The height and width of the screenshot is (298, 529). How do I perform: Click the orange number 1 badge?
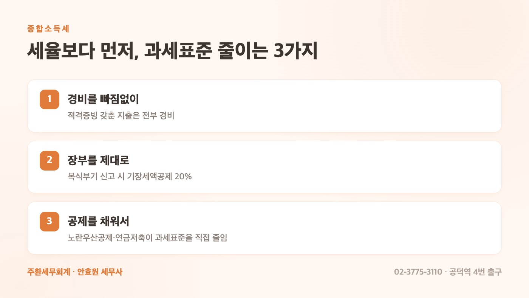click(x=49, y=99)
